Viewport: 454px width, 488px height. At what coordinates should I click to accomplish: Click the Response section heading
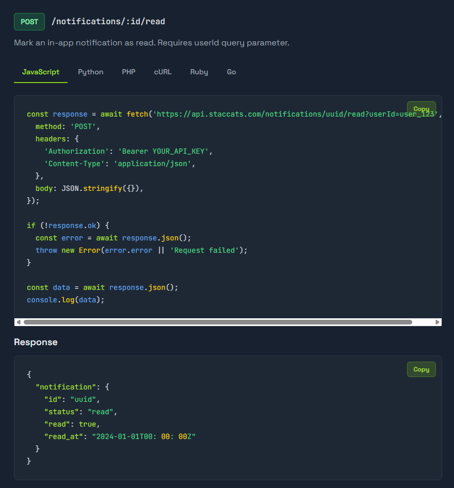36,342
